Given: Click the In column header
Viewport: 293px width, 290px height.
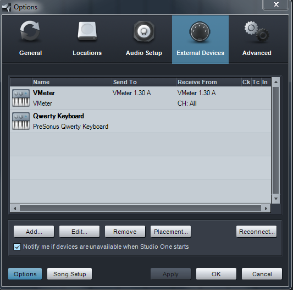Looking at the screenshot, I should pyautogui.click(x=266, y=82).
